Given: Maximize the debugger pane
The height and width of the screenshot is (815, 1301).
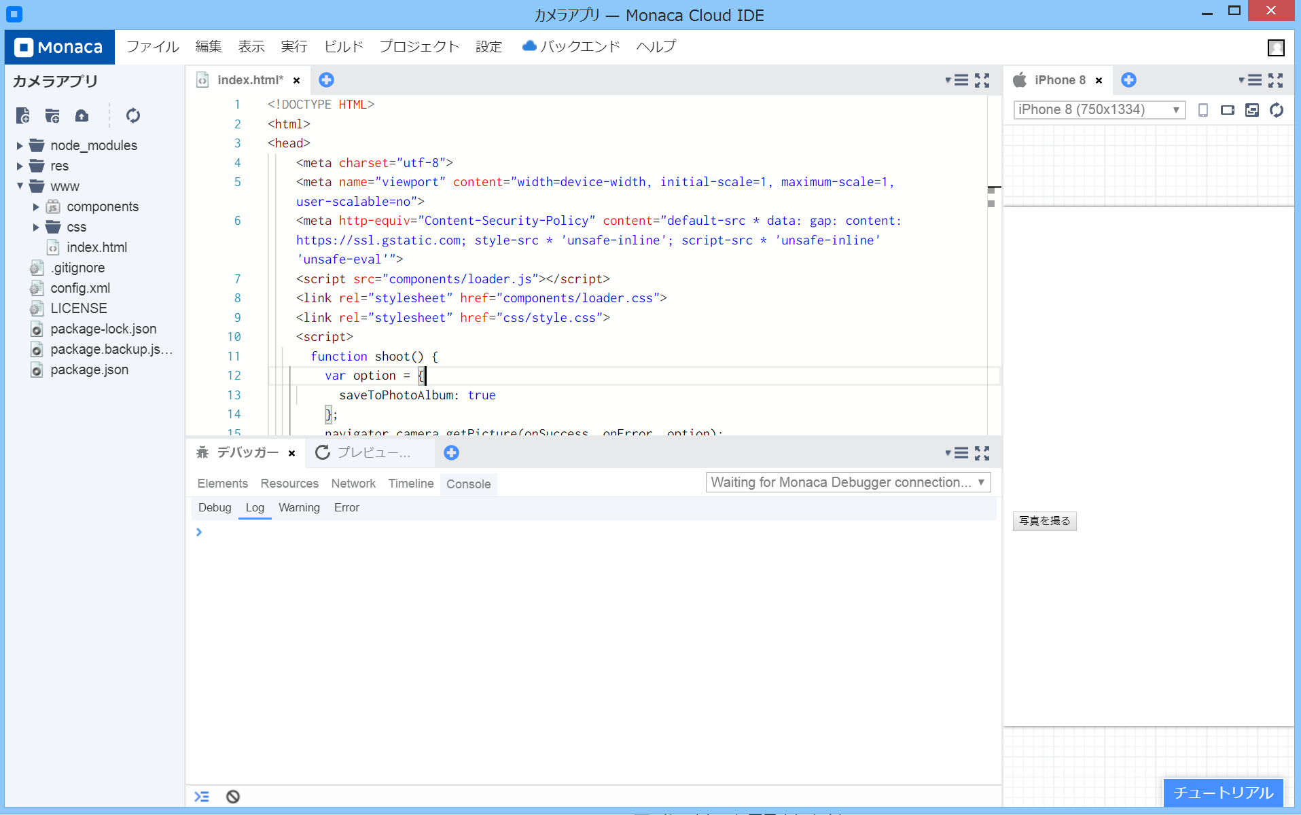Looking at the screenshot, I should coord(982,453).
